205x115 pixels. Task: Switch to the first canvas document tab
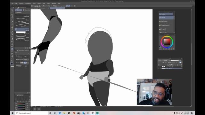tap(35, 8)
